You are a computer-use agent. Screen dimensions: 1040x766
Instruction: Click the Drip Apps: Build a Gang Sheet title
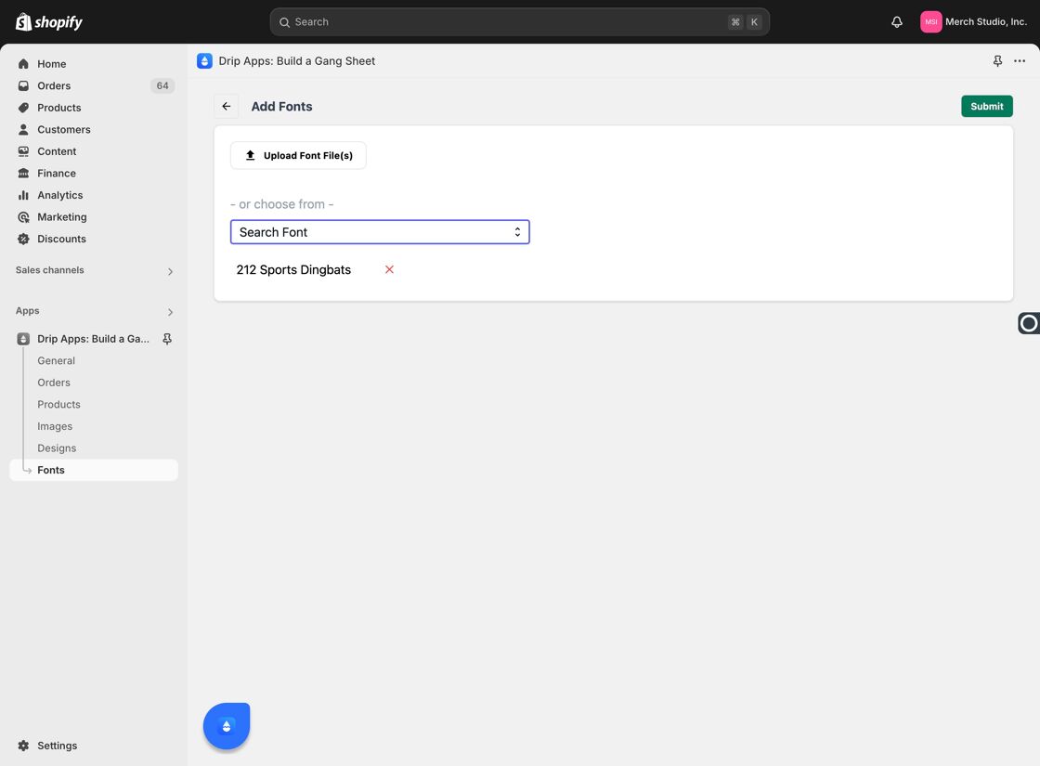pos(297,61)
